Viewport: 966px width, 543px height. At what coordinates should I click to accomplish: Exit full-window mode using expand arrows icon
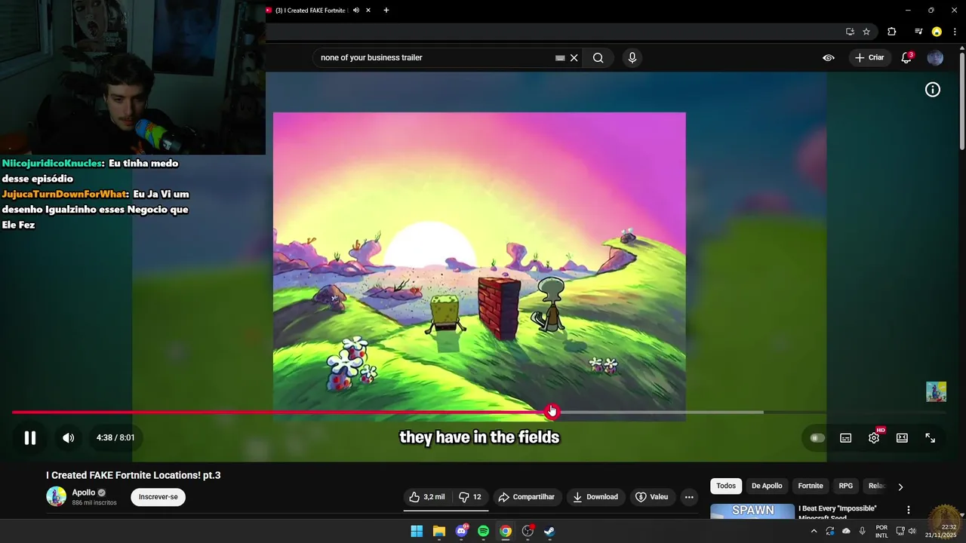pos(931,437)
